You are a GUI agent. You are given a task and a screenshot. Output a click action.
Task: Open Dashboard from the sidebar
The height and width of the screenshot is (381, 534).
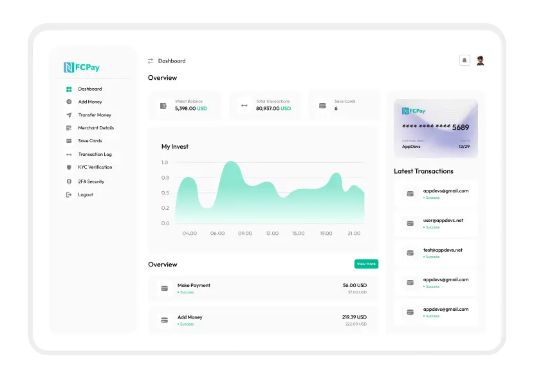[89, 89]
